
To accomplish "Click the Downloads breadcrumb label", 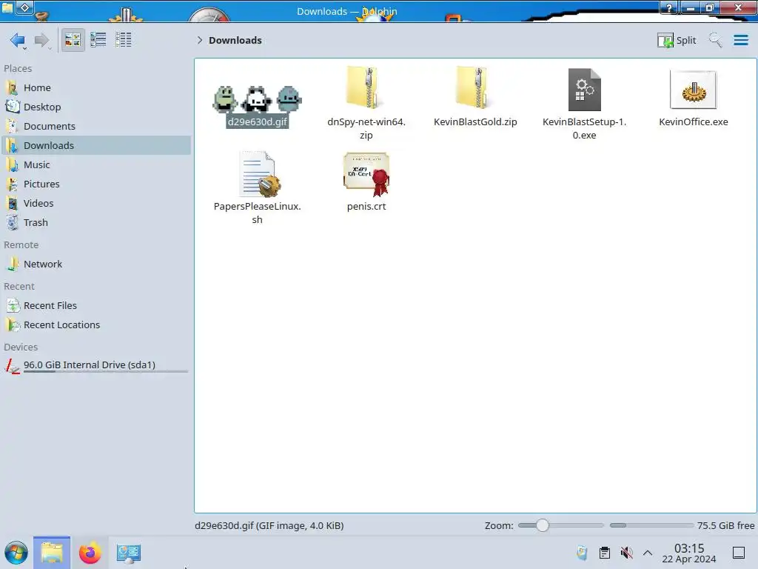I will tap(235, 40).
